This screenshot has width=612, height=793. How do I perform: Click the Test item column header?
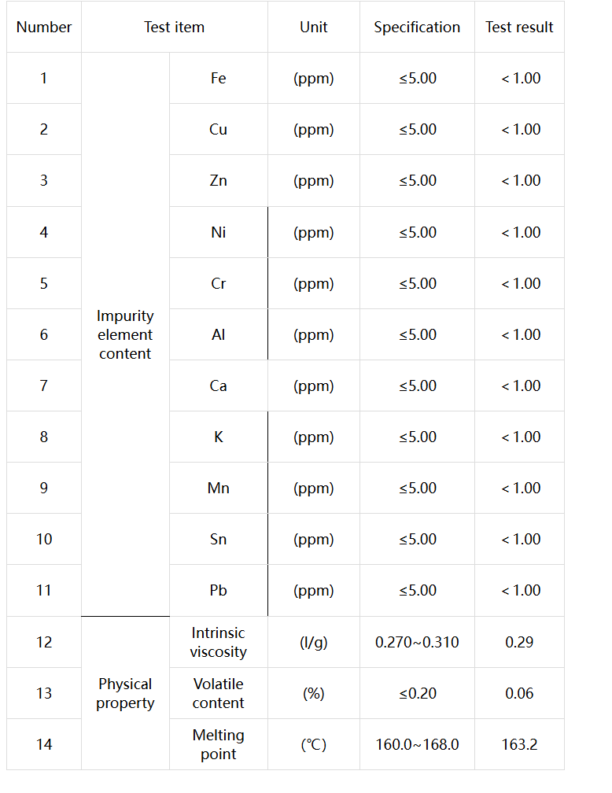(x=174, y=28)
